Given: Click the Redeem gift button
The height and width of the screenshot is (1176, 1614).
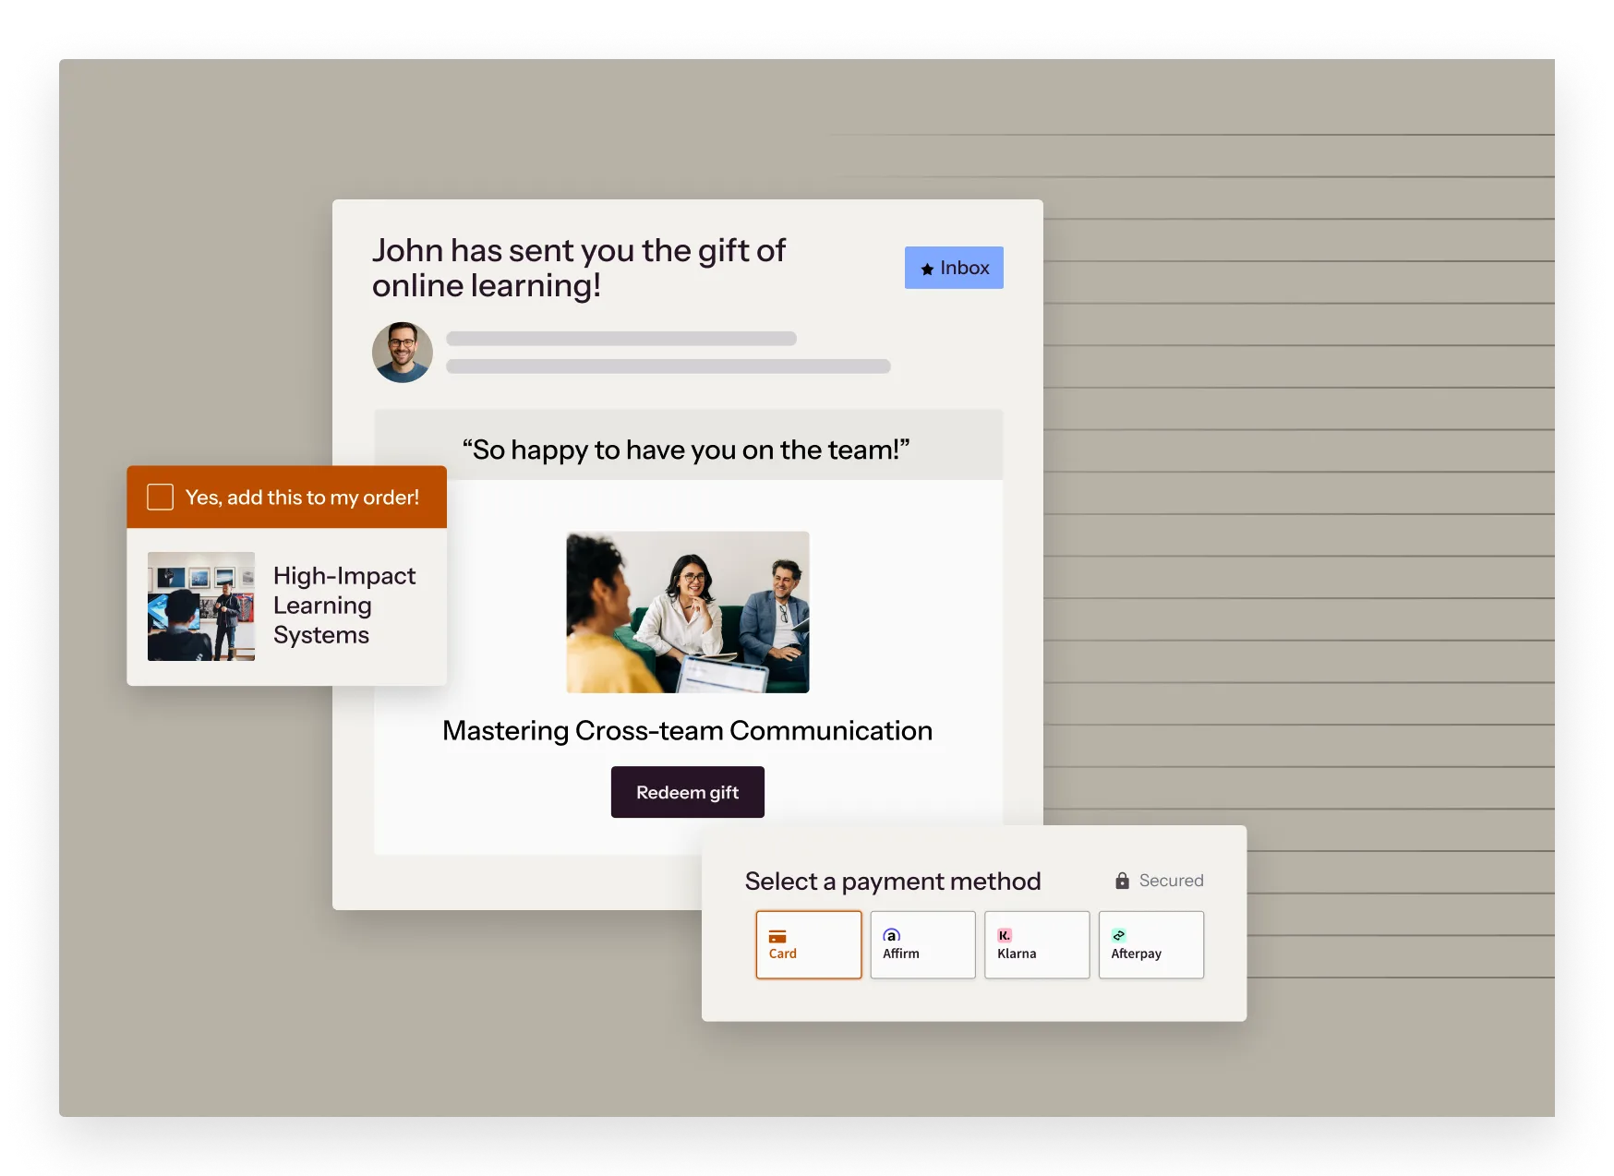Looking at the screenshot, I should click(x=687, y=791).
